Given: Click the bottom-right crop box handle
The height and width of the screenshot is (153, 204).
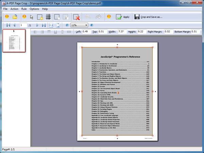Looking at the screenshot, I should 153,136.
